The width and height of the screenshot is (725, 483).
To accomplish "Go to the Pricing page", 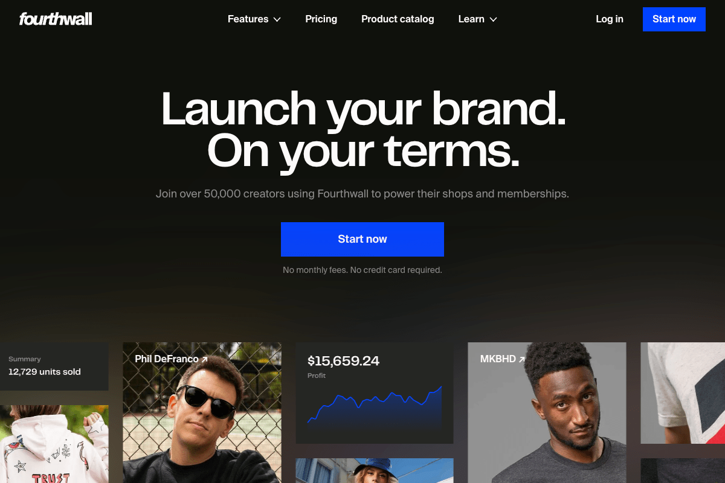I will (x=321, y=19).
